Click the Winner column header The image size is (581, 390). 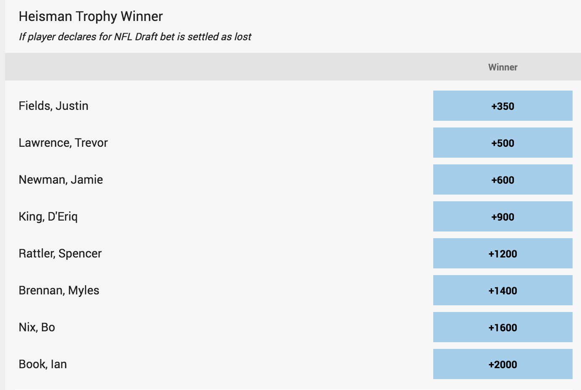(502, 67)
